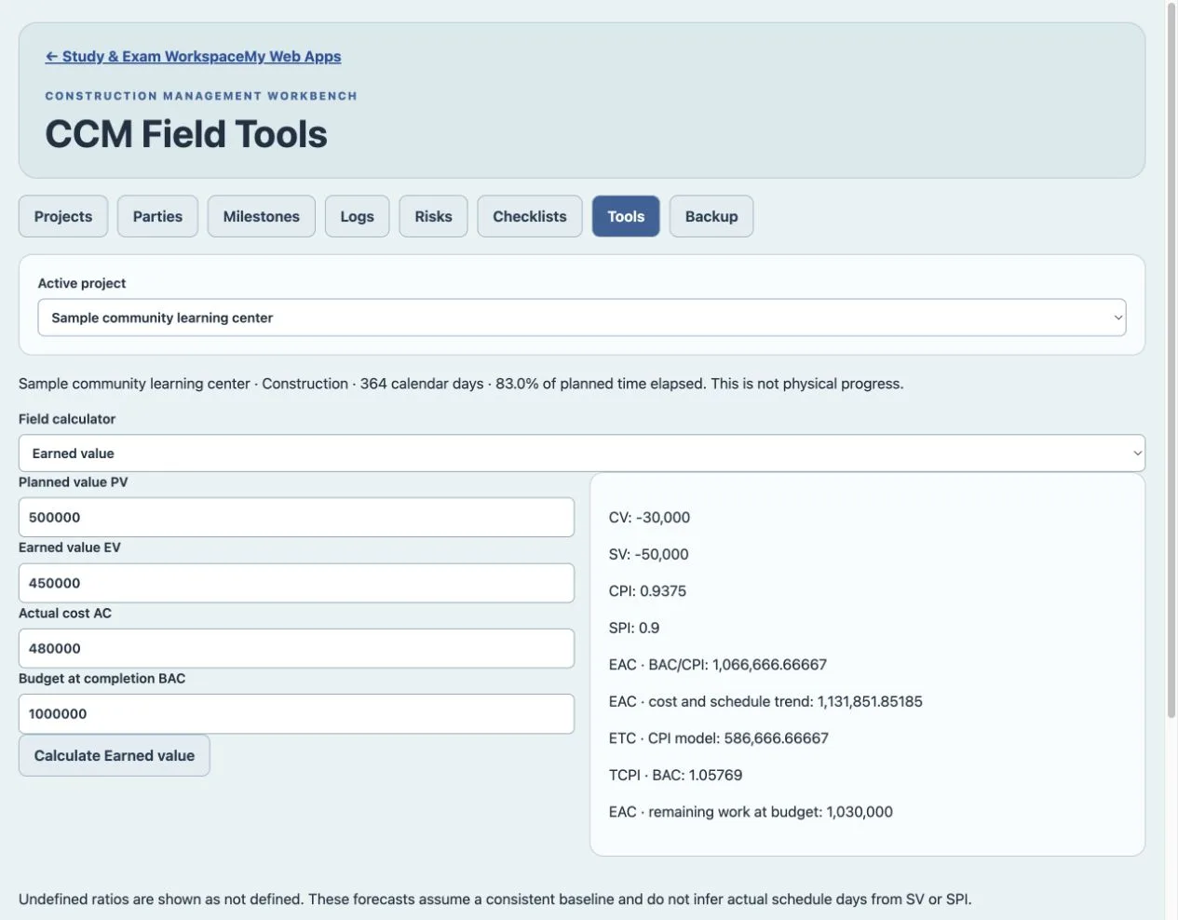
Task: Focus the Earned value EV field
Action: [296, 583]
